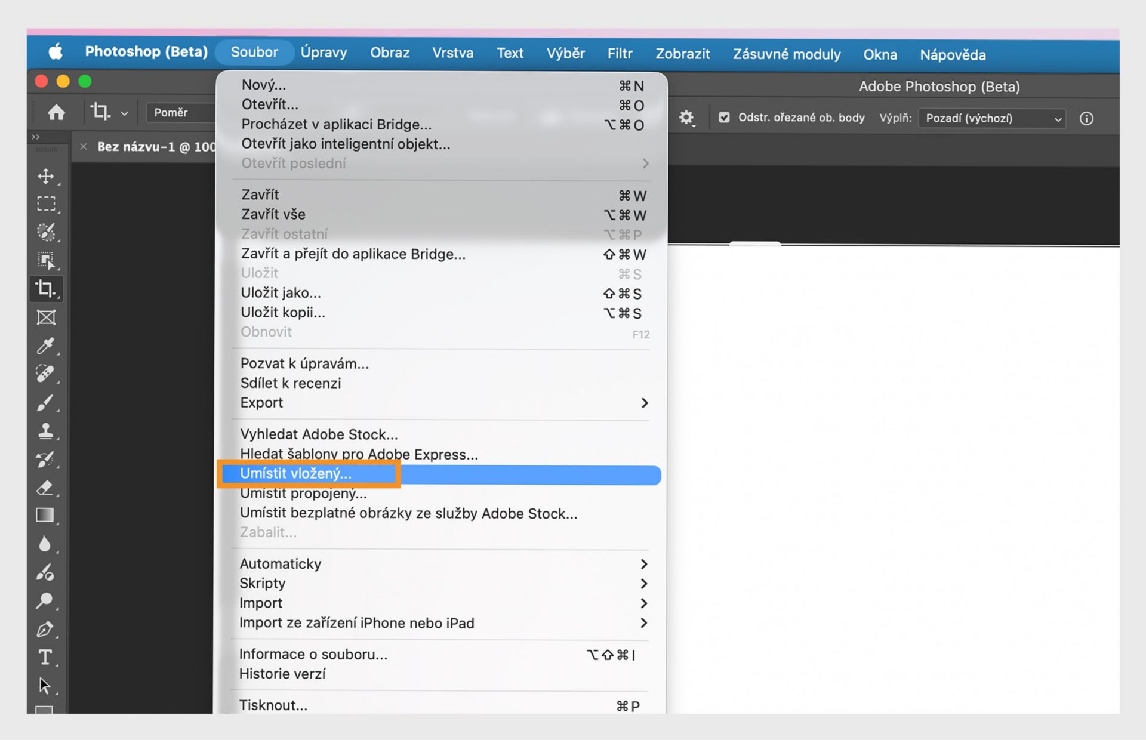The width and height of the screenshot is (1146, 740).
Task: Open crop settings via gear icon
Action: tap(687, 118)
